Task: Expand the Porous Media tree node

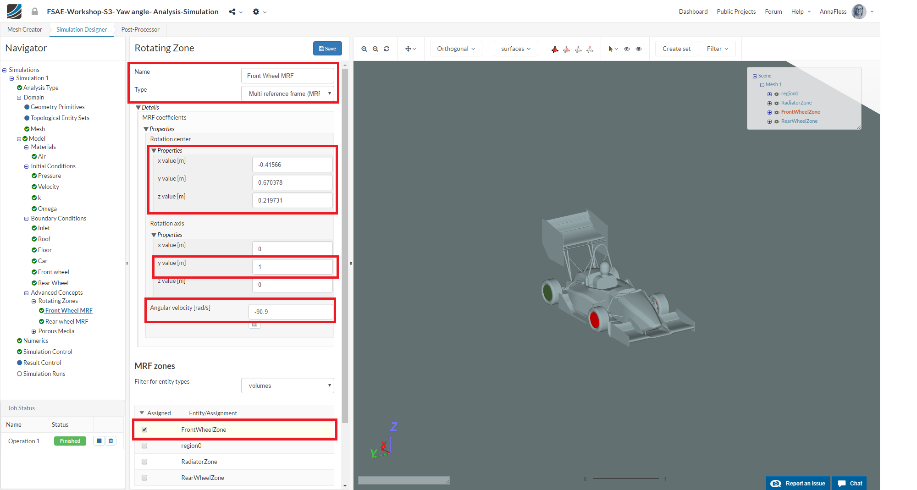Action: click(33, 331)
